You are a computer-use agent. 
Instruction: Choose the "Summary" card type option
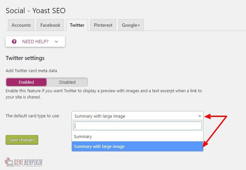tap(83, 136)
